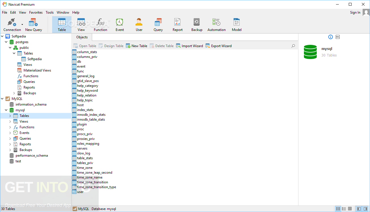Switch to list view mode
Image resolution: width=370 pixels, height=212 pixels.
pyautogui.click(x=344, y=209)
